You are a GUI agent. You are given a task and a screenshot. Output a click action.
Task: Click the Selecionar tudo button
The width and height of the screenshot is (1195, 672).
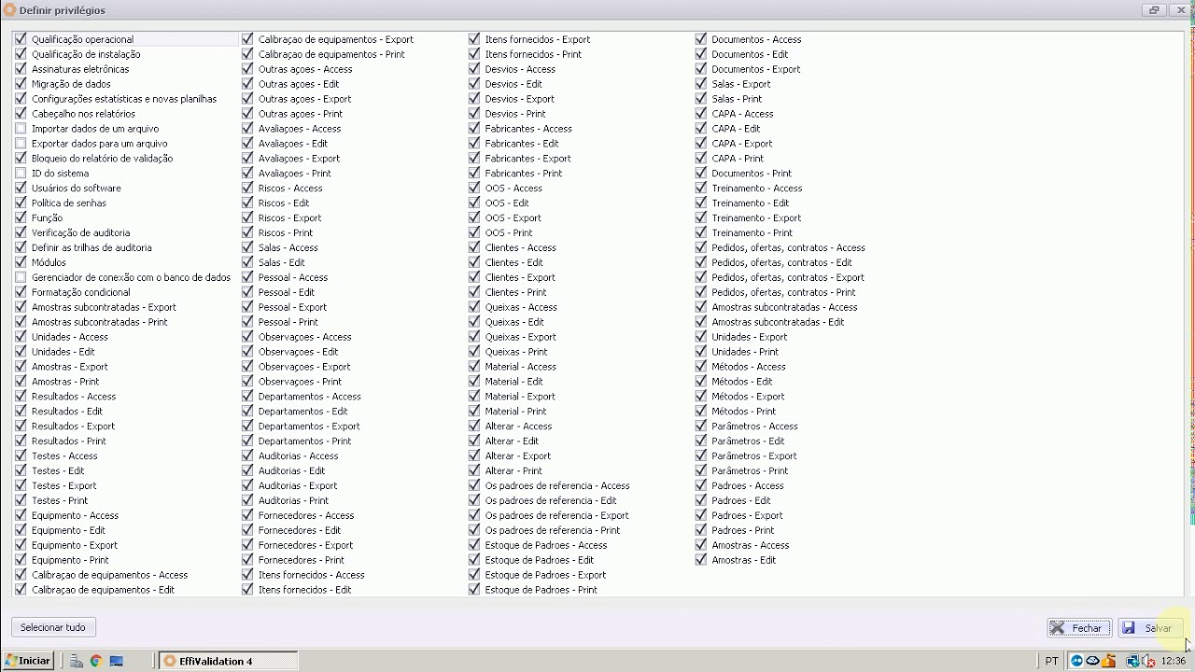pyautogui.click(x=53, y=627)
